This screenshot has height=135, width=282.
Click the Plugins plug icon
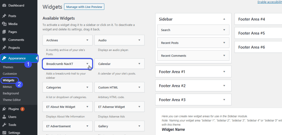pos(4,109)
